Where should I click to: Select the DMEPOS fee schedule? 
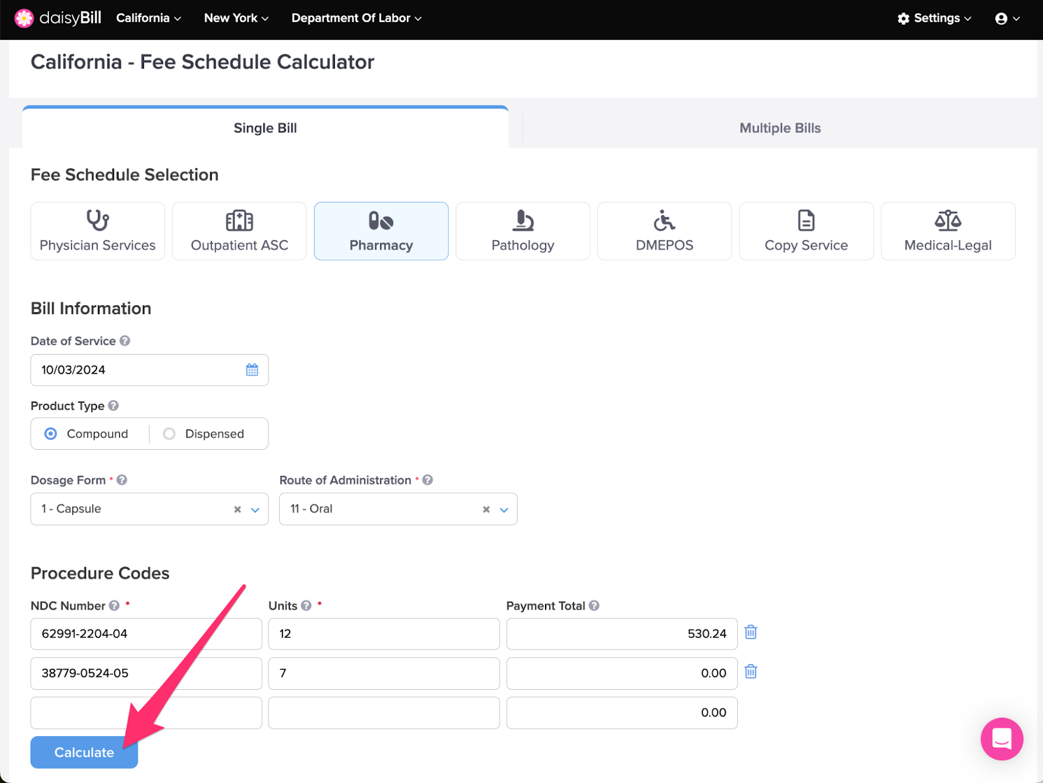pyautogui.click(x=664, y=231)
